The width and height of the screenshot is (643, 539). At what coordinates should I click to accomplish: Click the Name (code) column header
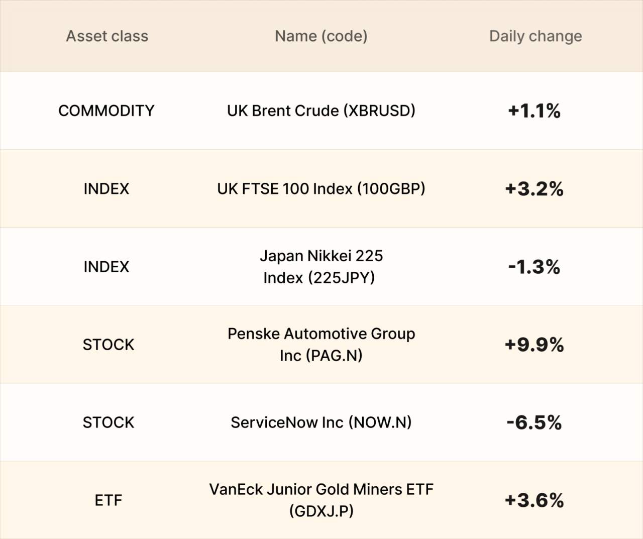click(321, 36)
